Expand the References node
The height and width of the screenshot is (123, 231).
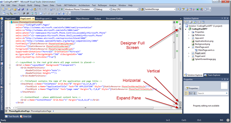tap(189, 35)
